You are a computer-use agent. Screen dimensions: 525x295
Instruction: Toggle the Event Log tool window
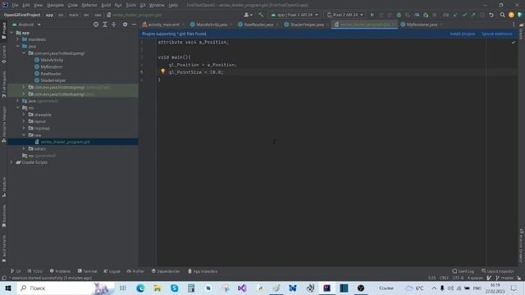[x=463, y=271]
